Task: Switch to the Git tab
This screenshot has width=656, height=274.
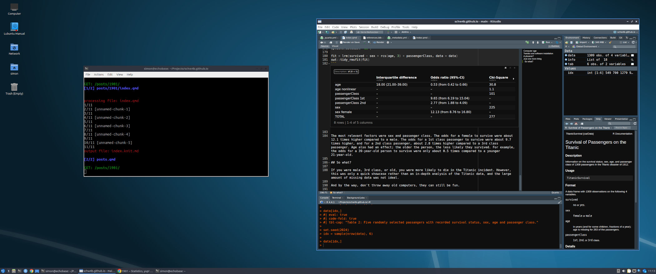Action: coord(621,38)
